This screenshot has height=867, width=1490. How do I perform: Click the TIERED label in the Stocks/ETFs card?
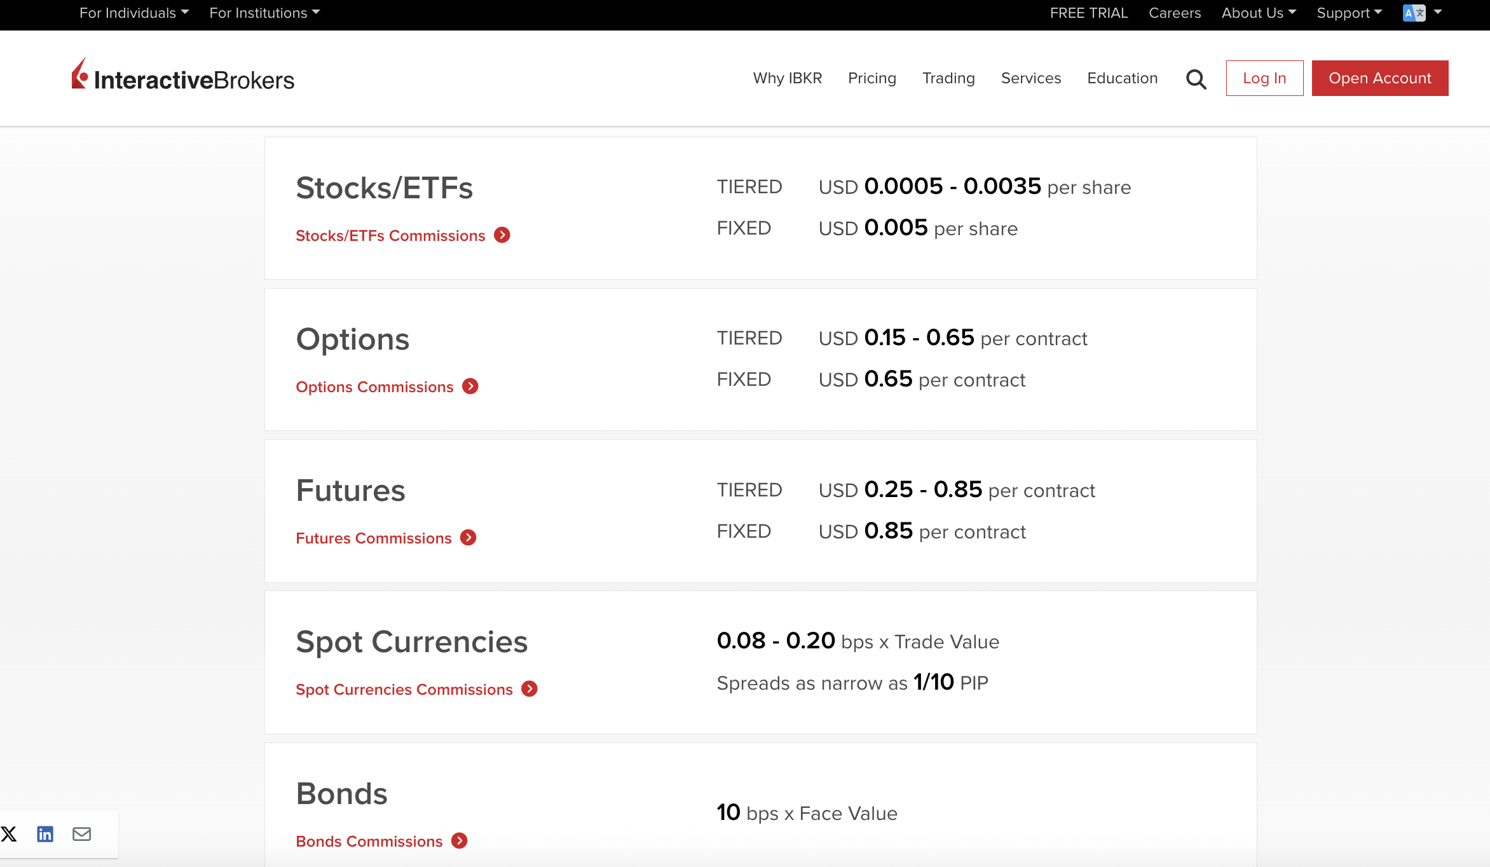(749, 187)
